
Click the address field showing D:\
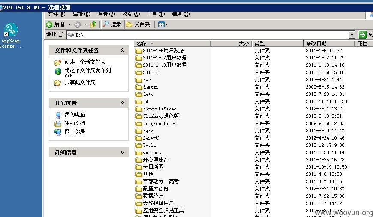pos(208,35)
